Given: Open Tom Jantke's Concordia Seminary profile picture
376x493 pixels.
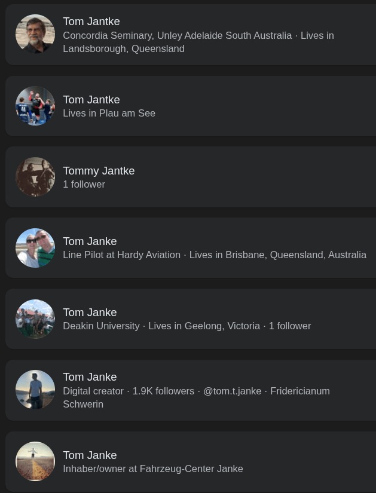Looking at the screenshot, I should coord(35,34).
